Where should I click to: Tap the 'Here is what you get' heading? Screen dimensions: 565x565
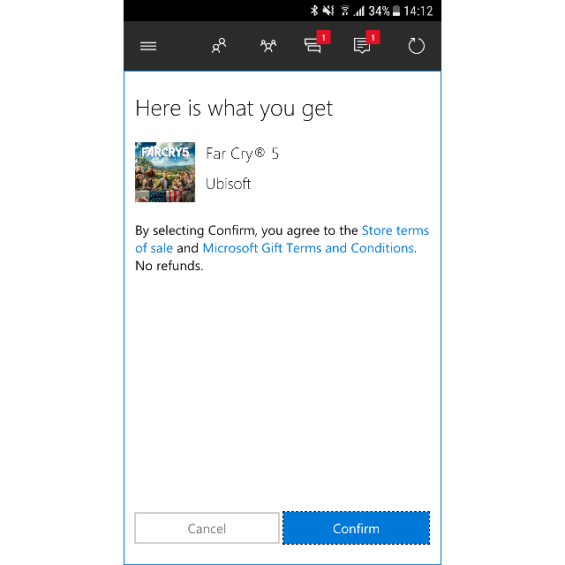[x=234, y=109]
